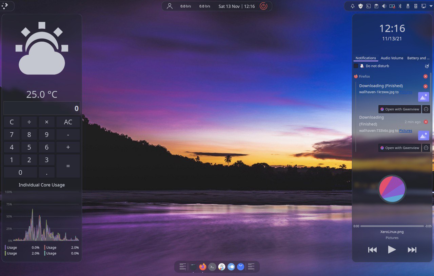
Task: Dismiss the wallhaven-733k6o.jpg download notification
Action: (x=426, y=122)
